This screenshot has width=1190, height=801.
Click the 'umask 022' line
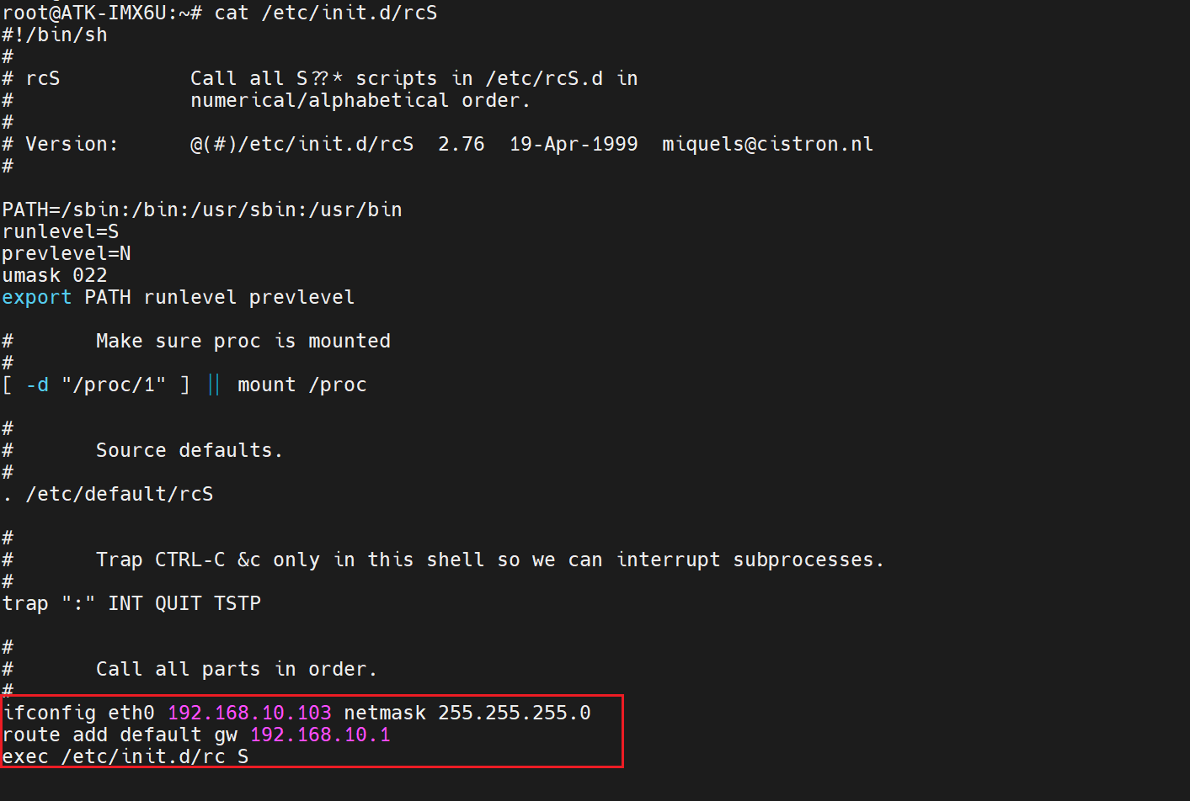tap(55, 275)
